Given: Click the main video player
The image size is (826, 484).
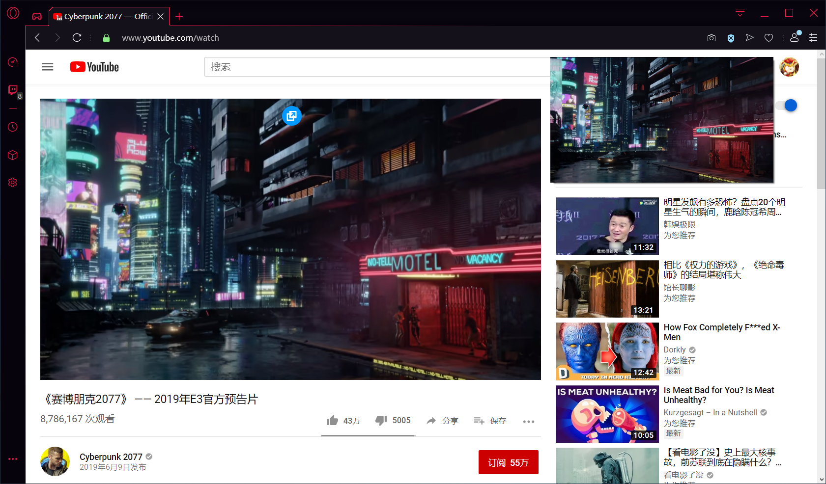Looking at the screenshot, I should tap(290, 239).
